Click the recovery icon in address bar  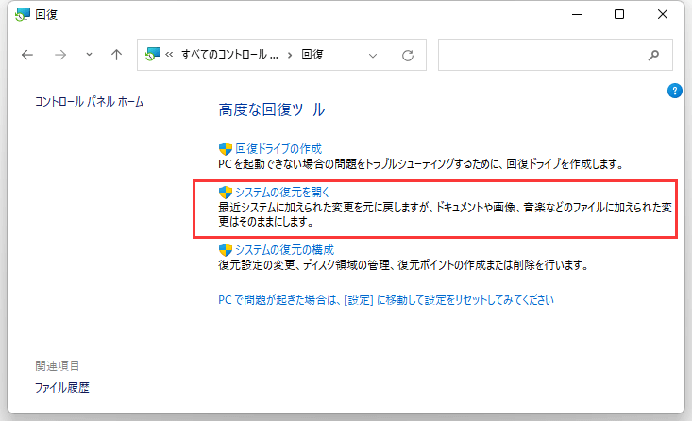click(153, 55)
